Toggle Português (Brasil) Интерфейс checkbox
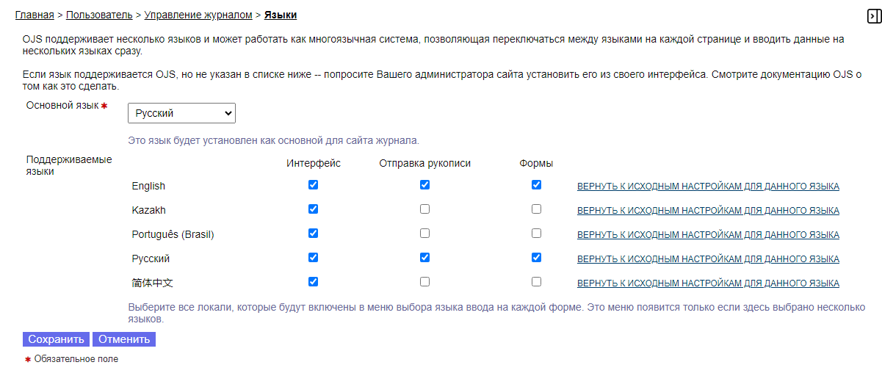 [x=314, y=234]
